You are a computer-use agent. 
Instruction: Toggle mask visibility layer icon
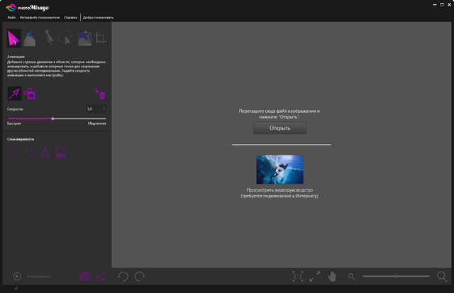coord(45,152)
